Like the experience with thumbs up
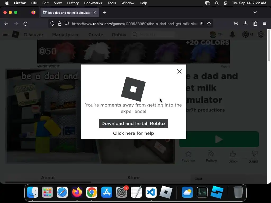 (x=233, y=154)
